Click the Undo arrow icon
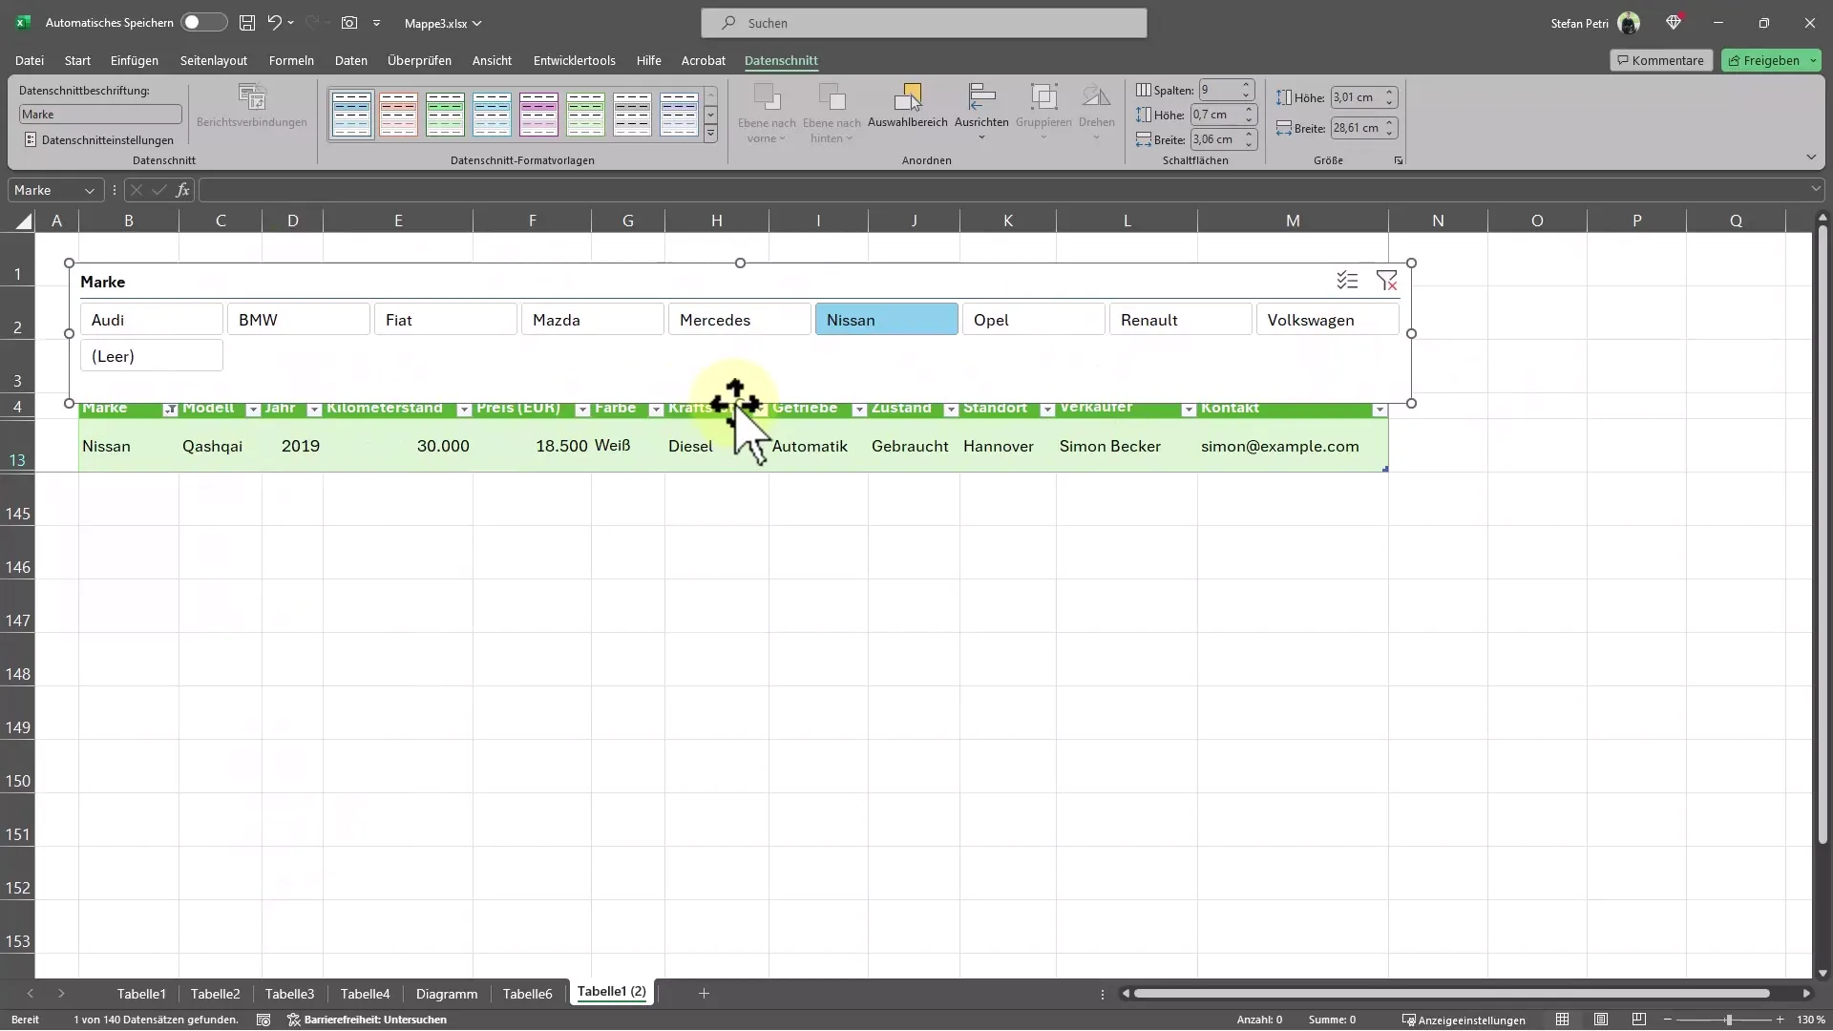1833x1031 pixels. (x=275, y=22)
